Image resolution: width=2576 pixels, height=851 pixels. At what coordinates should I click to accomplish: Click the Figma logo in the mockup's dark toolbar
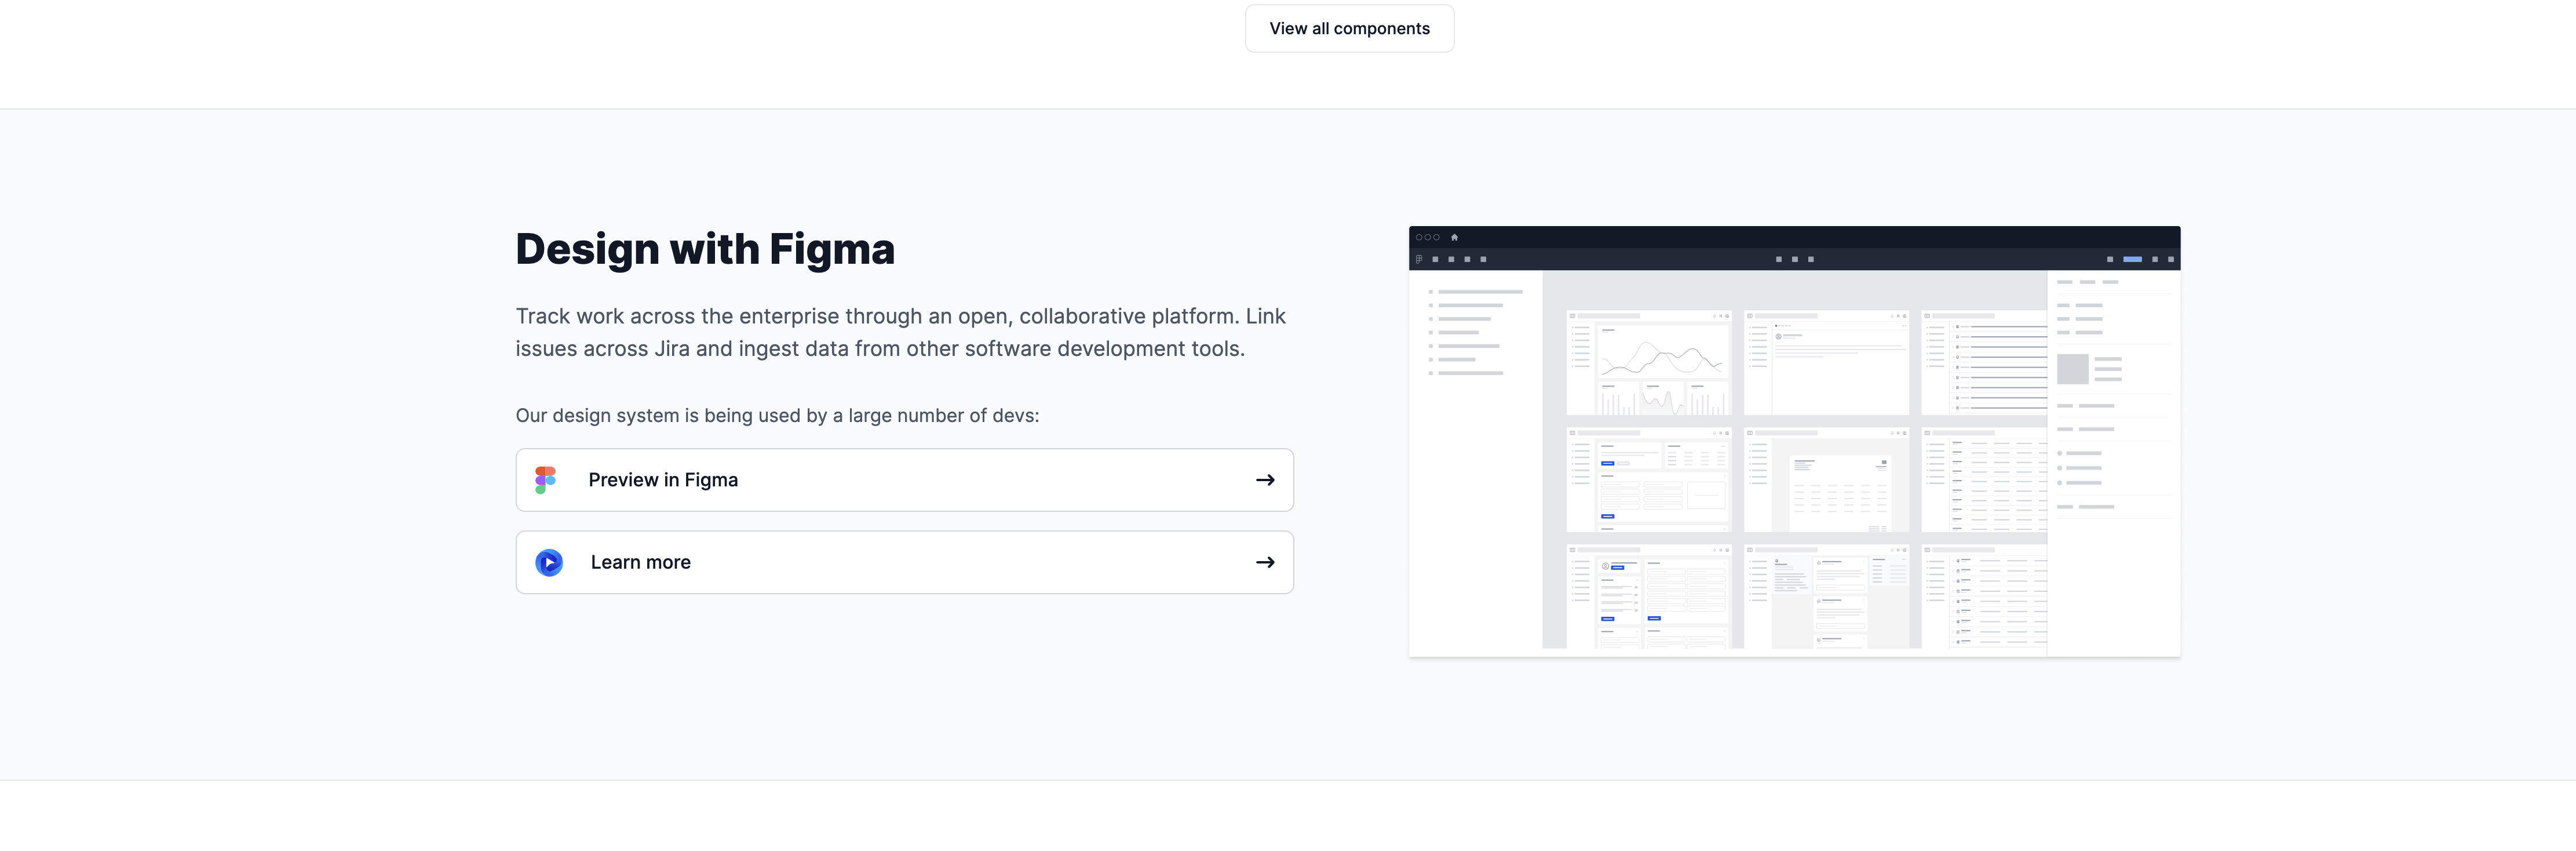[x=1419, y=259]
